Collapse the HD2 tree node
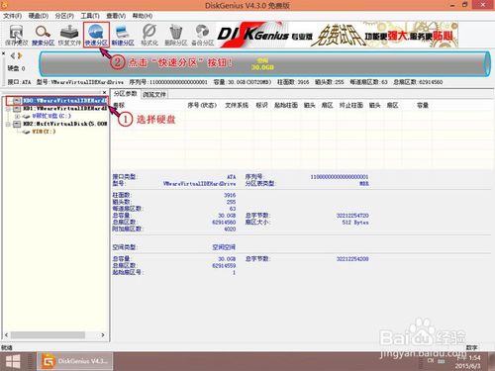495x371 pixels. coord(8,124)
